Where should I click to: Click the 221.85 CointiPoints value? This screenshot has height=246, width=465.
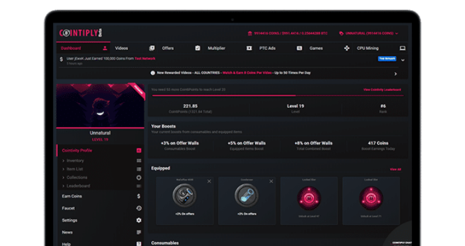point(190,106)
